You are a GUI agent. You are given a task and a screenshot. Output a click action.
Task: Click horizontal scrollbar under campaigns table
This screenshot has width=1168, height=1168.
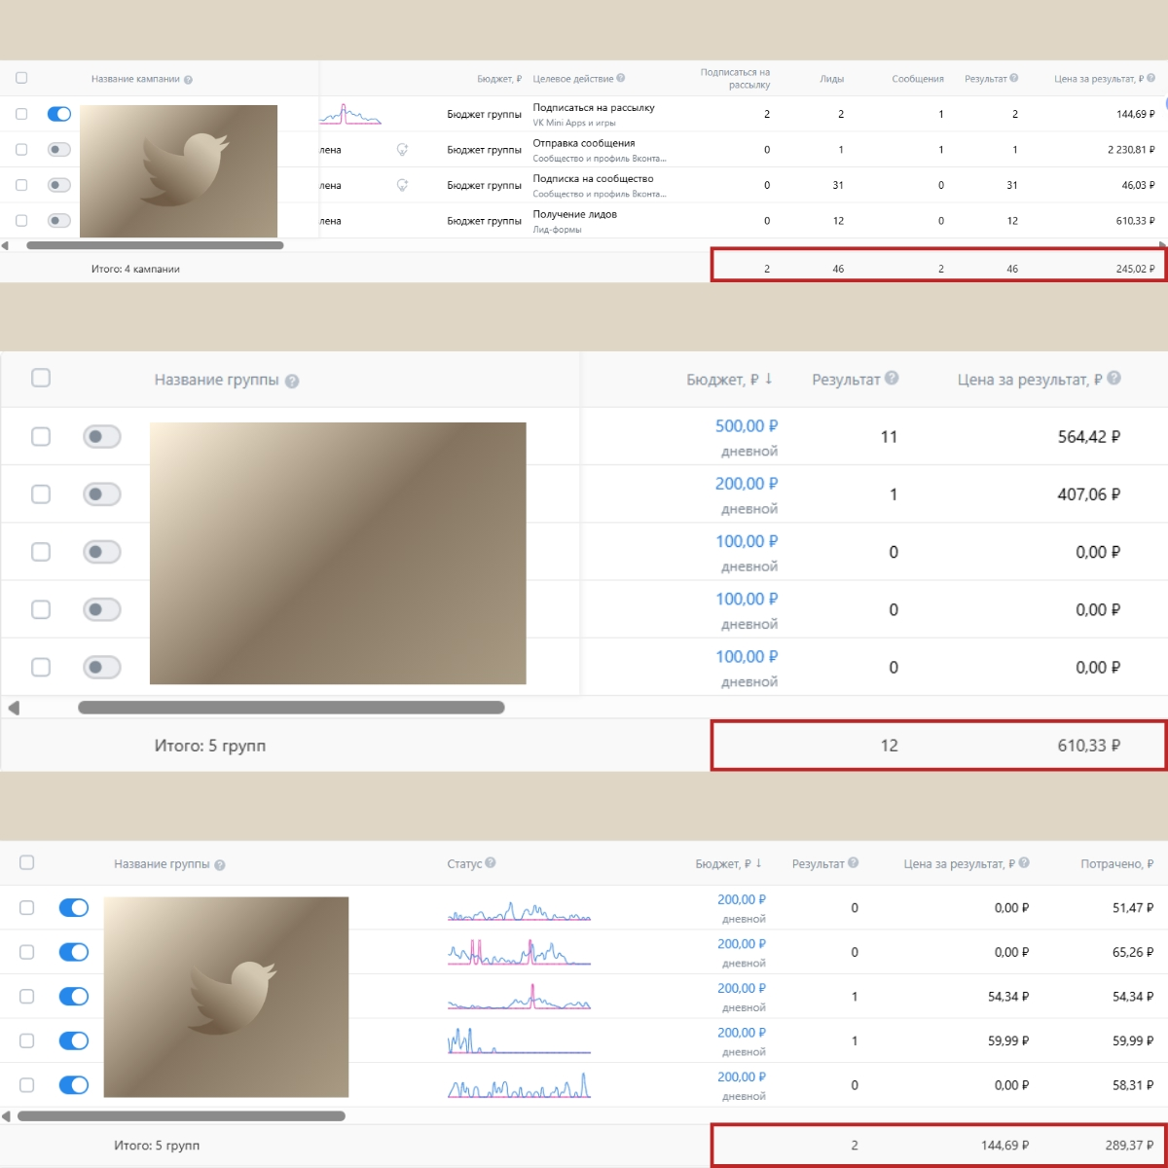(x=155, y=246)
